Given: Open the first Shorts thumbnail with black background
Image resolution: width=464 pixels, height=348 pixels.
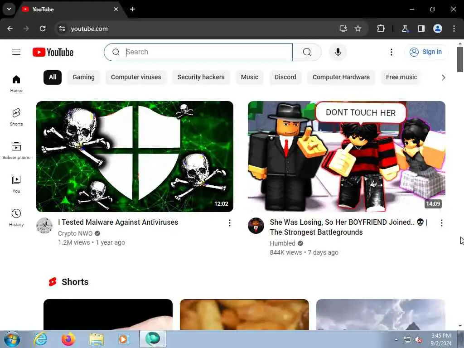Looking at the screenshot, I should pyautogui.click(x=108, y=314).
